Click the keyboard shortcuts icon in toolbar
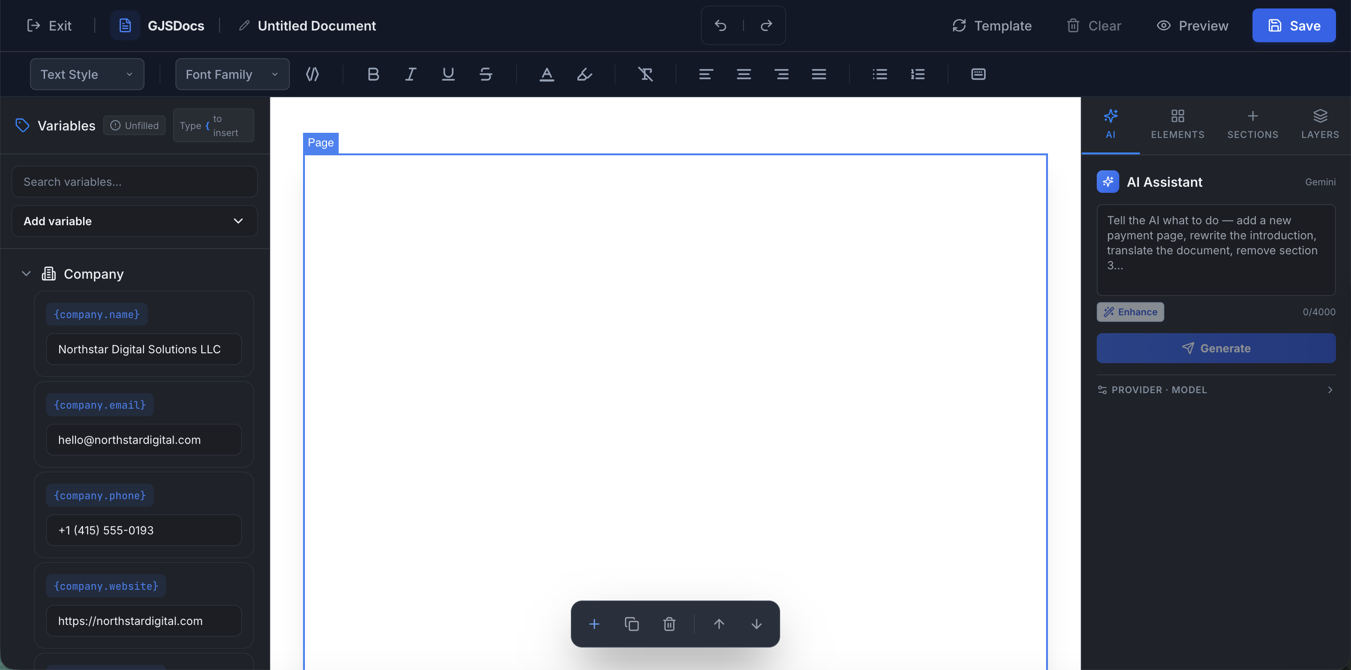This screenshot has height=670, width=1351. click(979, 74)
